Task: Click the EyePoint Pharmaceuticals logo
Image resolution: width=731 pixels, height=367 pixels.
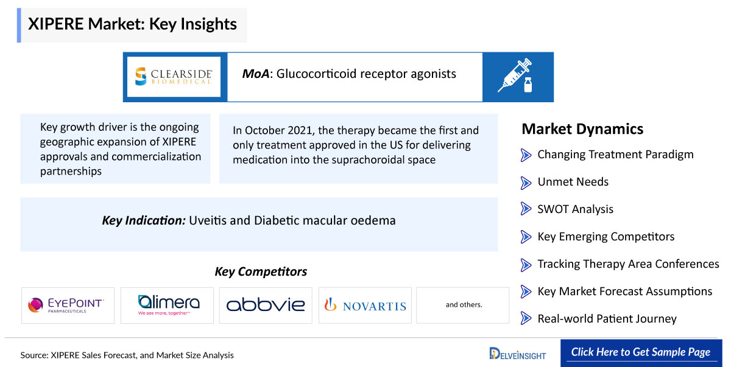Action: click(67, 305)
